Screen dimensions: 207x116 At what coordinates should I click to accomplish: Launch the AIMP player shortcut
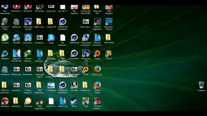[x=86, y=69]
